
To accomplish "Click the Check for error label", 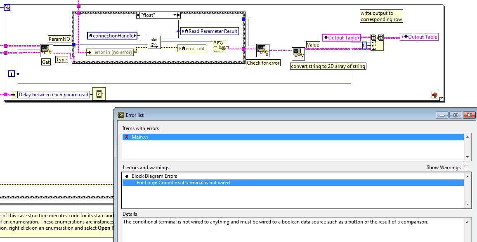I will (x=263, y=63).
